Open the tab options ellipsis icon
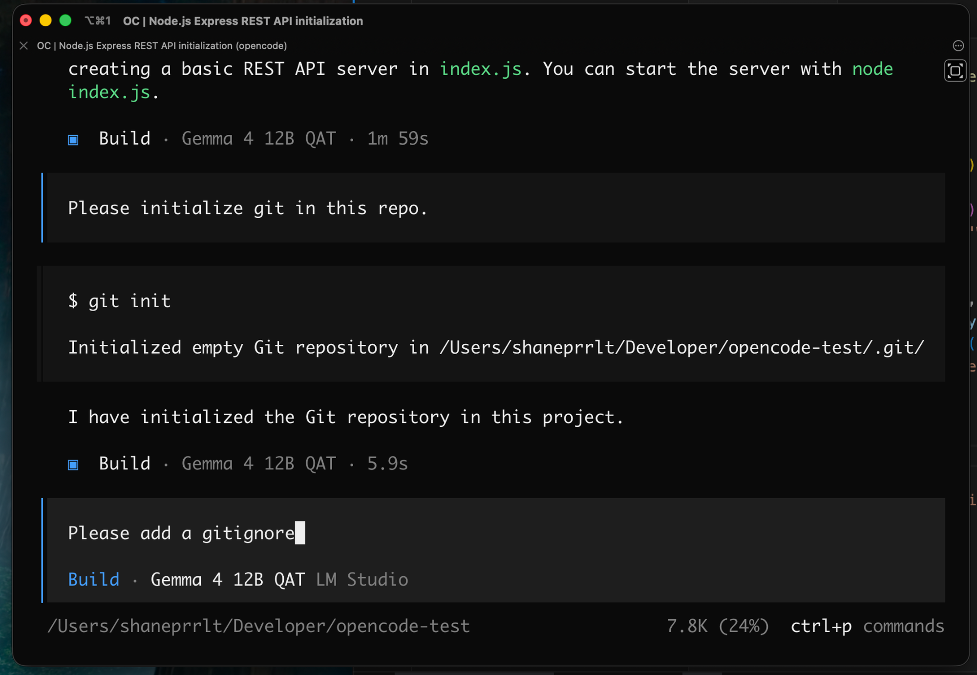Viewport: 977px width, 675px height. [958, 45]
